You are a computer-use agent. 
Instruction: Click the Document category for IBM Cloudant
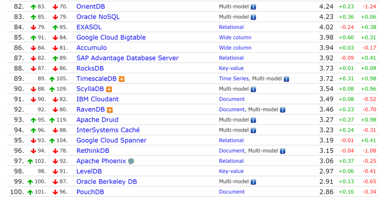pos(232,99)
